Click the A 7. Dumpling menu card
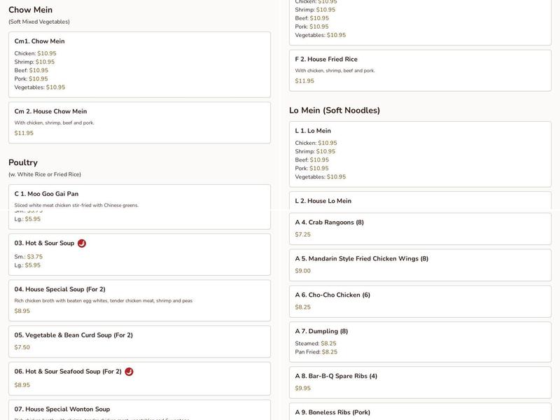 (420, 342)
